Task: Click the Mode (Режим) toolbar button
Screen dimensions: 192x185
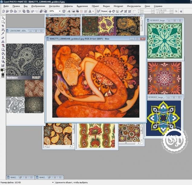Action: [104, 11]
